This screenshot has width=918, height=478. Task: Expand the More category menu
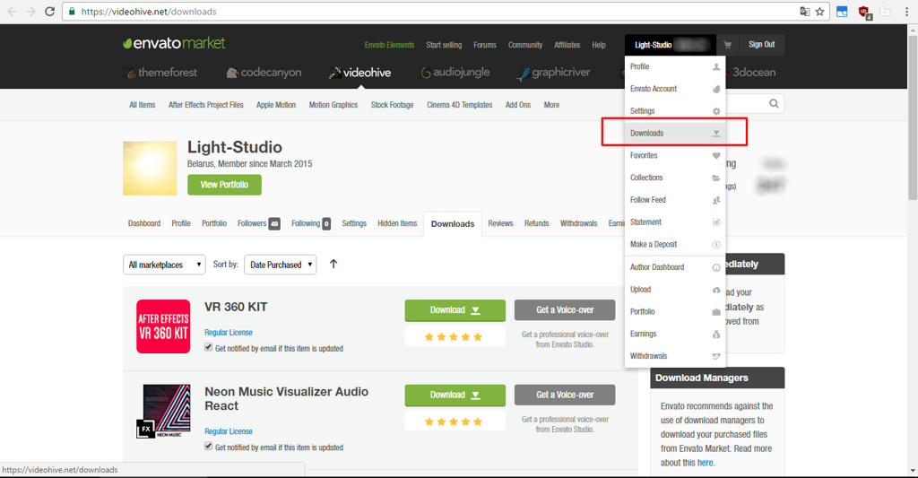click(x=551, y=105)
